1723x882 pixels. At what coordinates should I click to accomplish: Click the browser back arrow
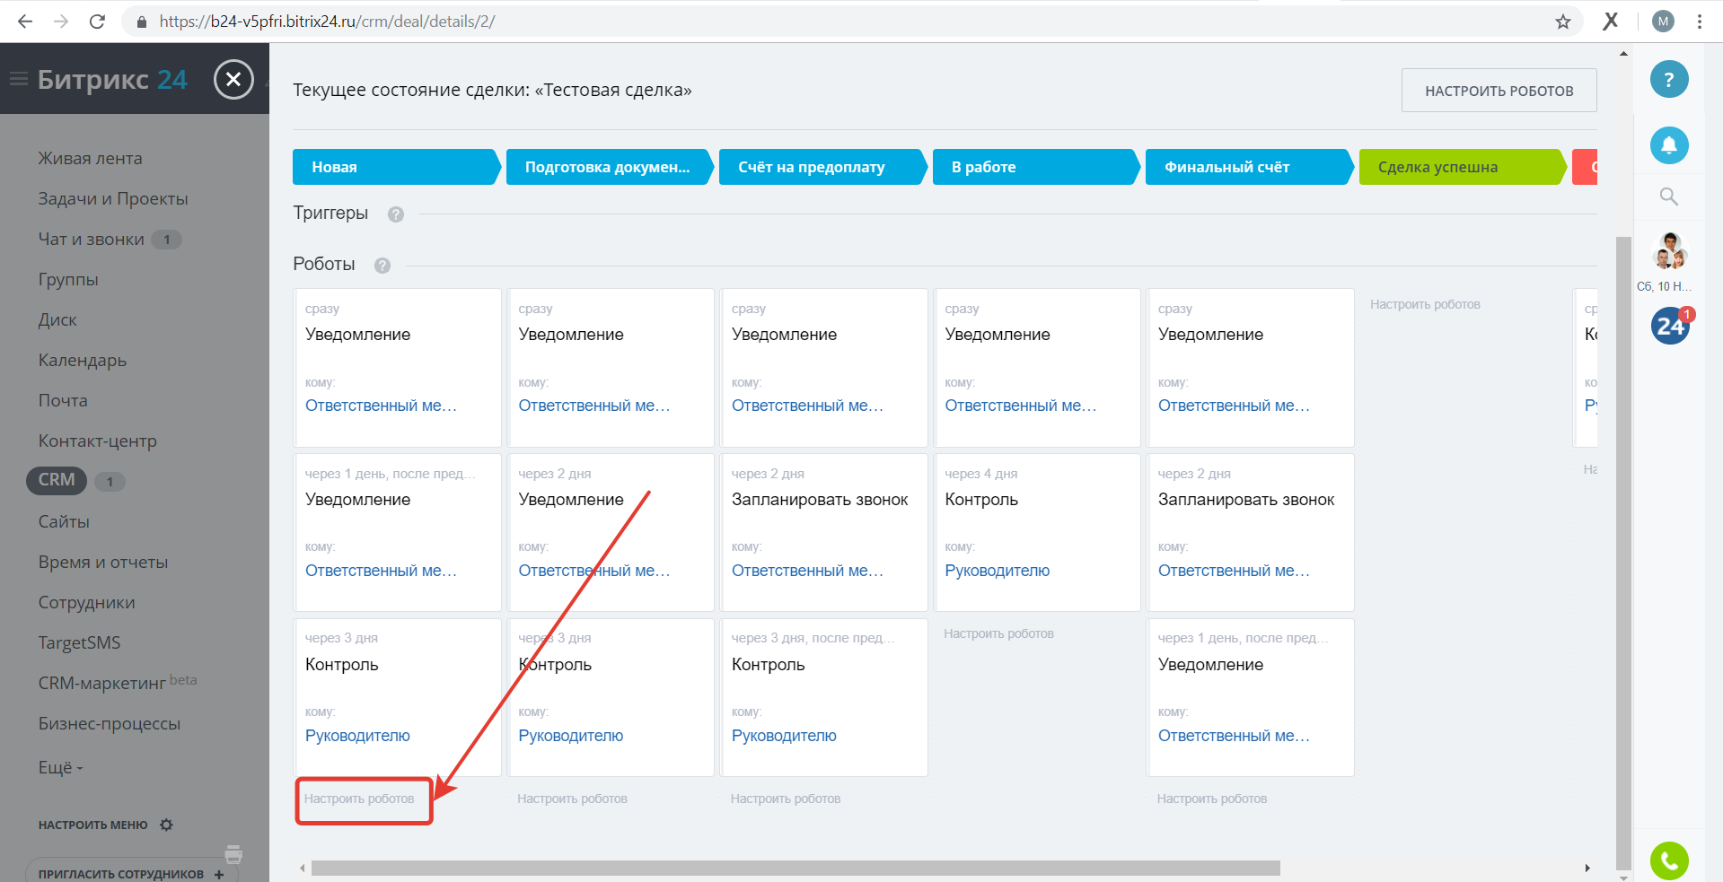(x=25, y=22)
